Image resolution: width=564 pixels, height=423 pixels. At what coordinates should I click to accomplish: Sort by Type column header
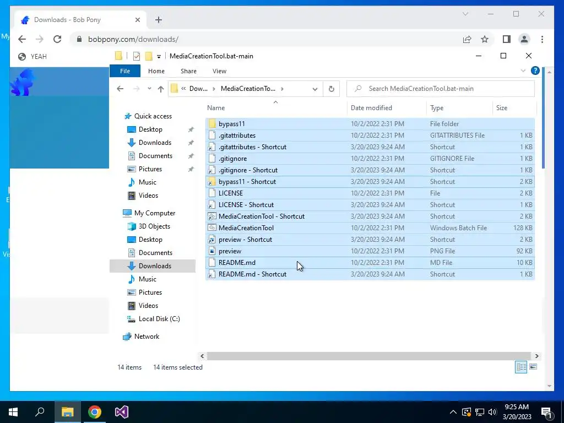pos(459,108)
